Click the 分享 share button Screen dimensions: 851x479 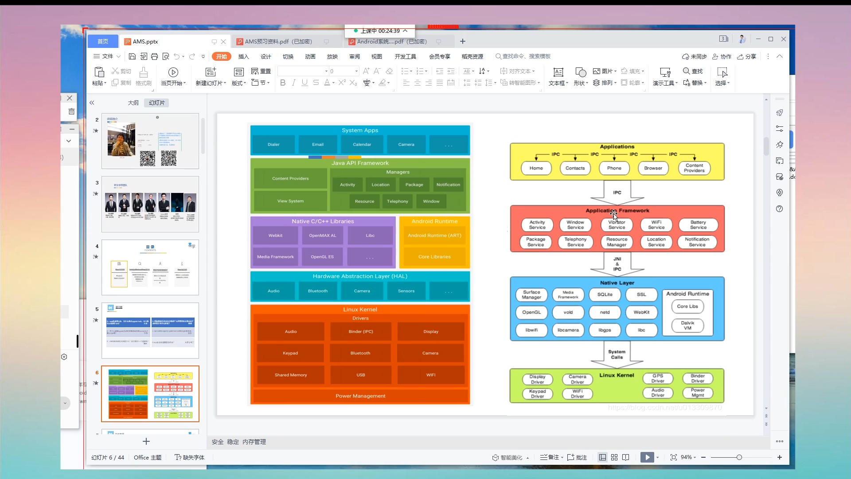coord(747,56)
